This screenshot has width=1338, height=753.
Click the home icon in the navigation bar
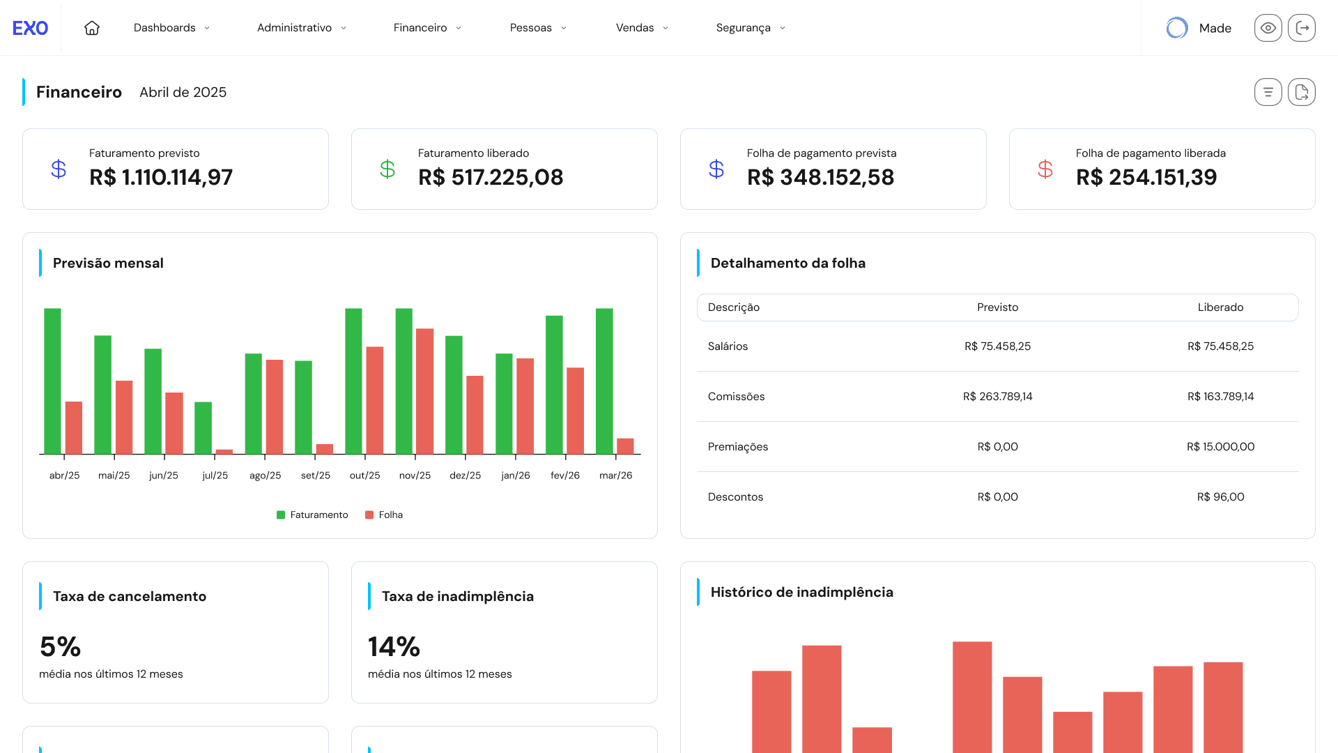(91, 28)
